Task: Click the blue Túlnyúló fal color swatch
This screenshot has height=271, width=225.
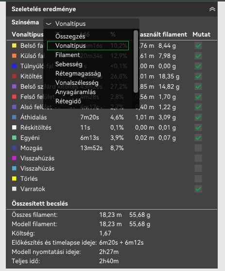Action: (x=14, y=66)
